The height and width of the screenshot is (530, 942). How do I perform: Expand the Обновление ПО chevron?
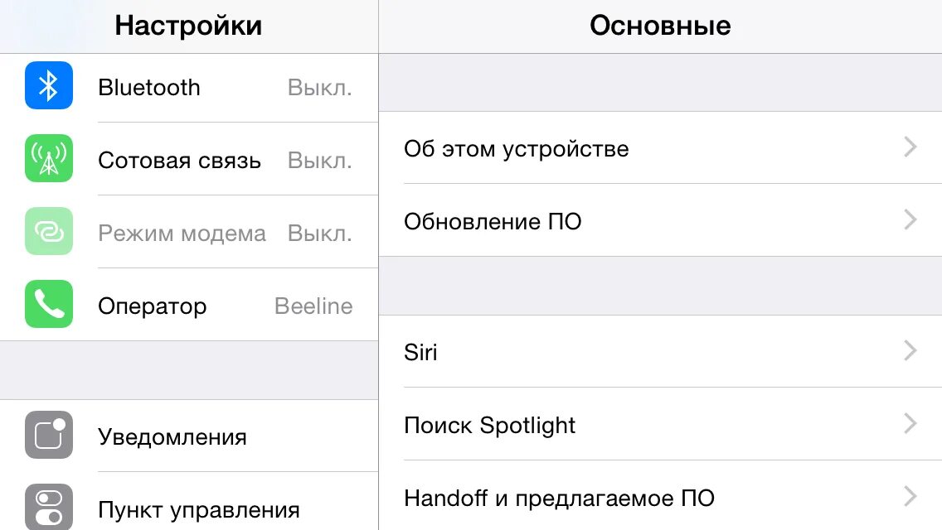coord(910,220)
